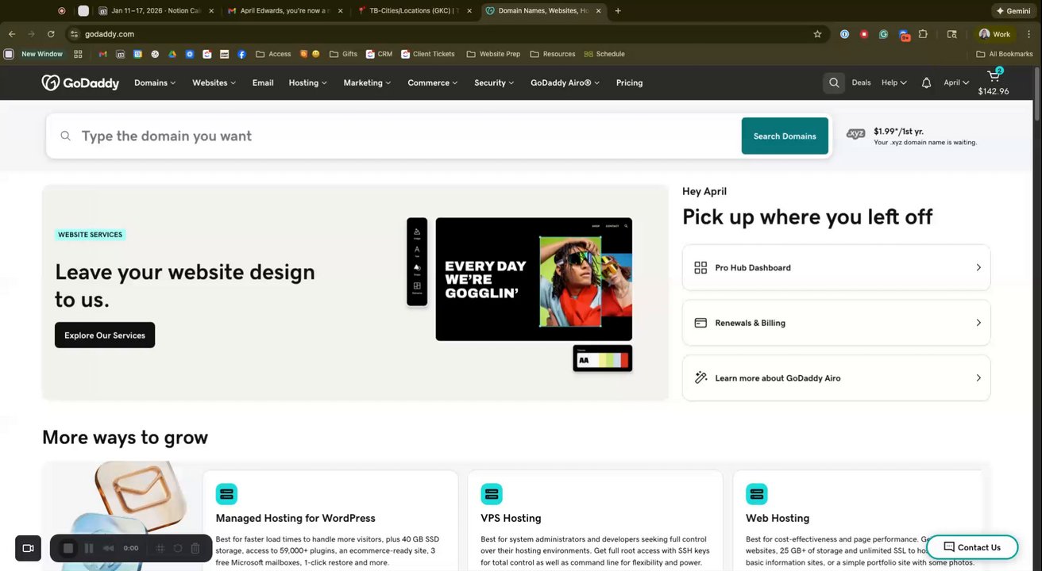
Task: Open Renewals & Billing
Action: tap(836, 323)
